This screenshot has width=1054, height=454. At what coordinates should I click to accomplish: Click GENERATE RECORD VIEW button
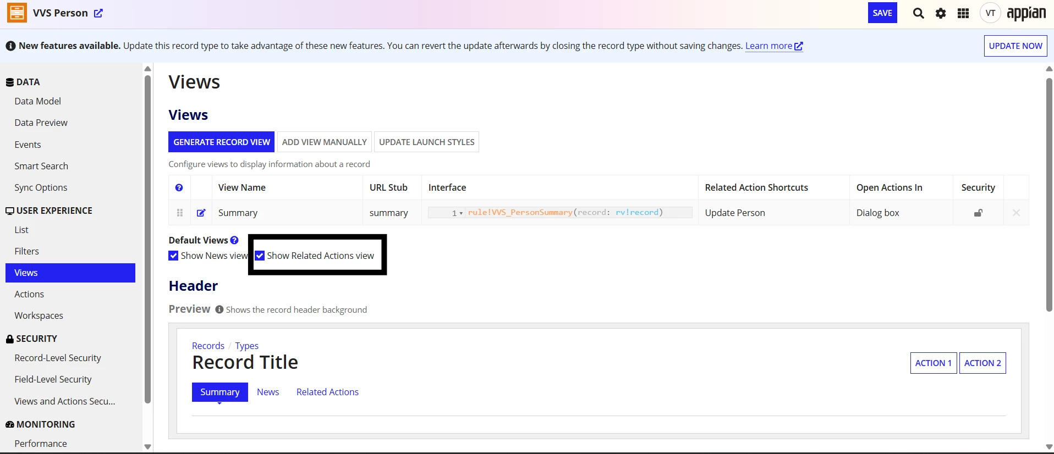[222, 142]
